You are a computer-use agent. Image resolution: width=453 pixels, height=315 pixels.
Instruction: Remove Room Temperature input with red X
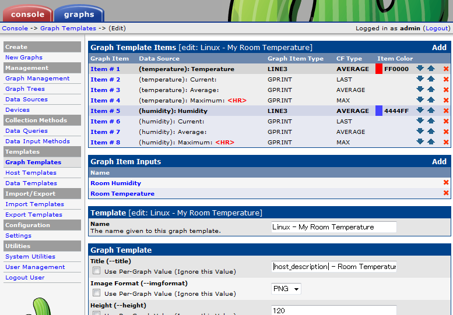tap(446, 193)
